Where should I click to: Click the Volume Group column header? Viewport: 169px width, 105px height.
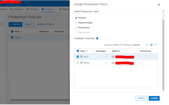pyautogui.click(x=148, y=51)
